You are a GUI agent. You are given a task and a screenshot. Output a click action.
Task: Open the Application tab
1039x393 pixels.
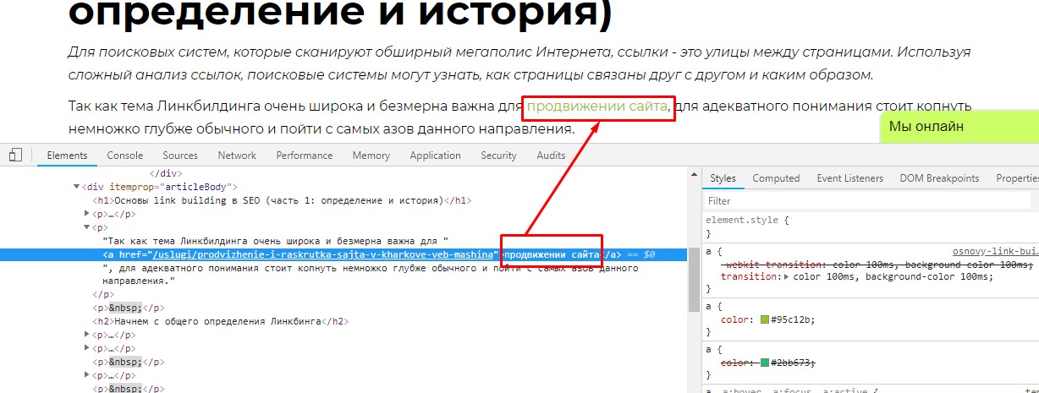tap(435, 156)
